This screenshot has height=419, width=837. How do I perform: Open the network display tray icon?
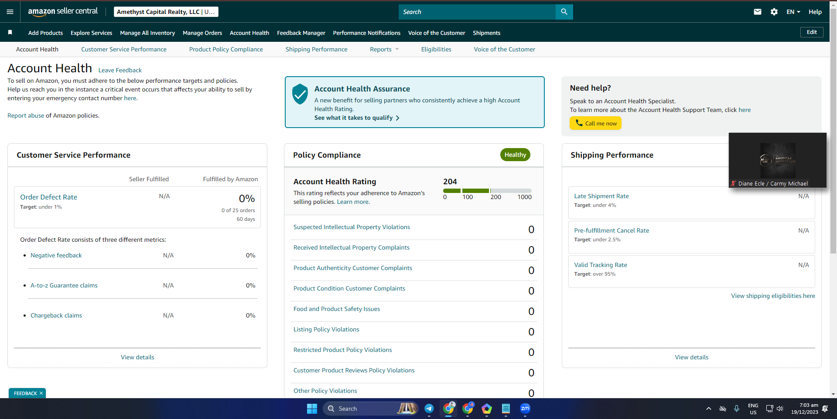(x=769, y=409)
